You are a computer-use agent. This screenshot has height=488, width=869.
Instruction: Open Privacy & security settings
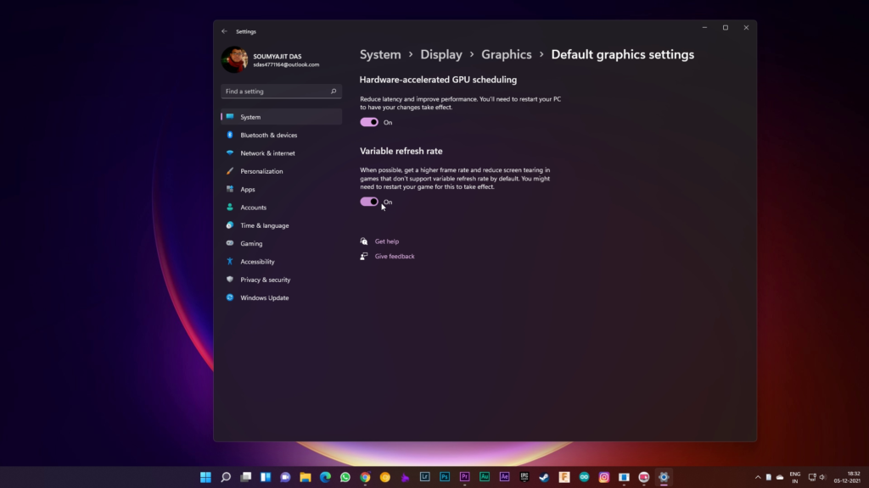(x=281, y=280)
